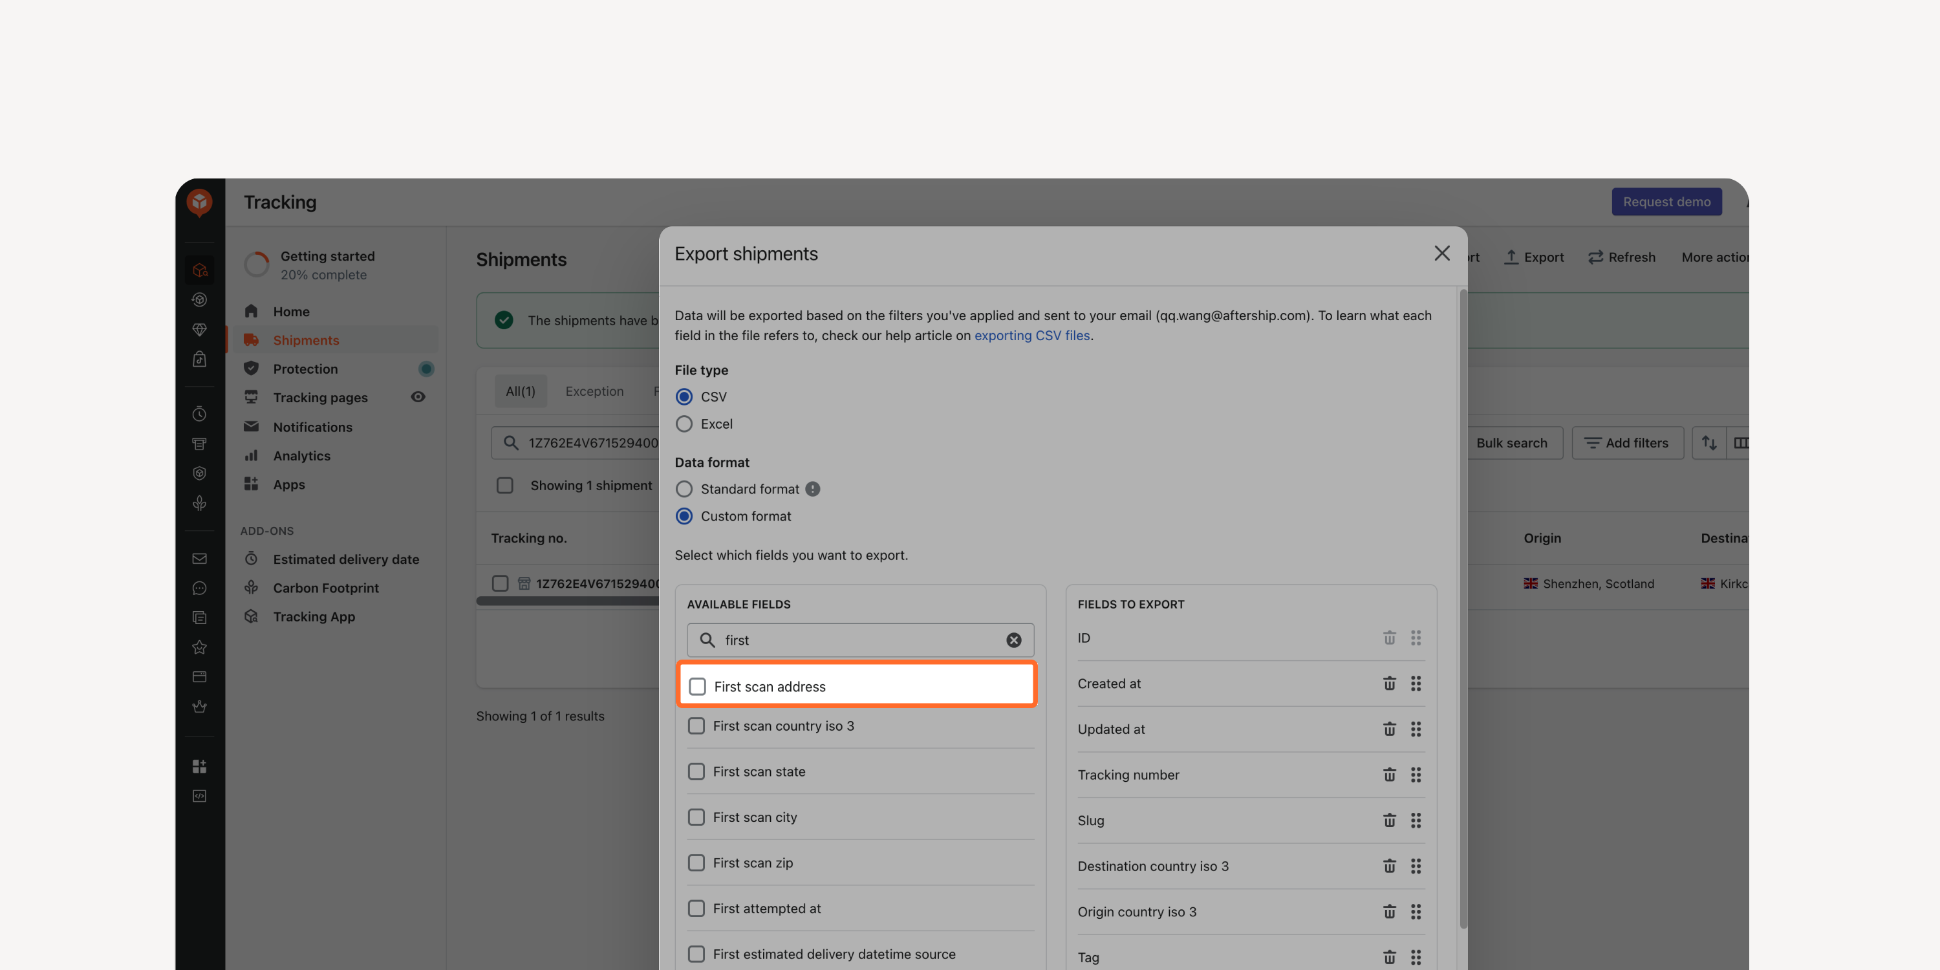Open More actions menu
Image resolution: width=1940 pixels, height=970 pixels.
1715,257
